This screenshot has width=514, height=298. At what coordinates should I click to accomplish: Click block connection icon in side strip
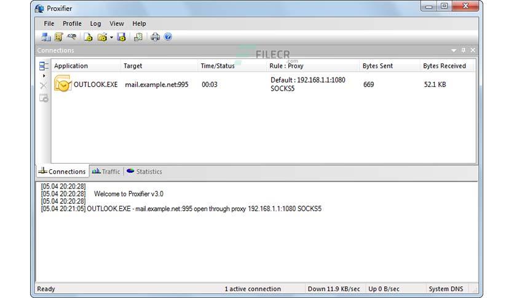pos(44,98)
